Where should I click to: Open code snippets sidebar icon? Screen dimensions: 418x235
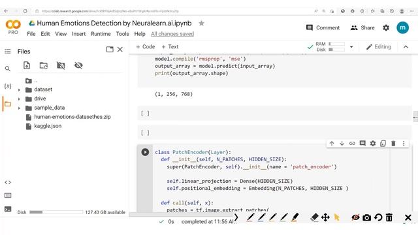(x=8, y=182)
